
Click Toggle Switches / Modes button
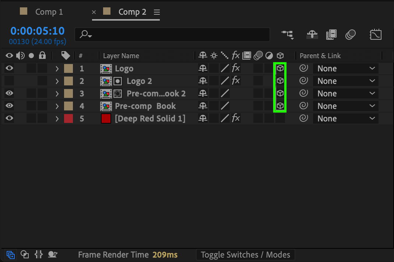tap(245, 255)
